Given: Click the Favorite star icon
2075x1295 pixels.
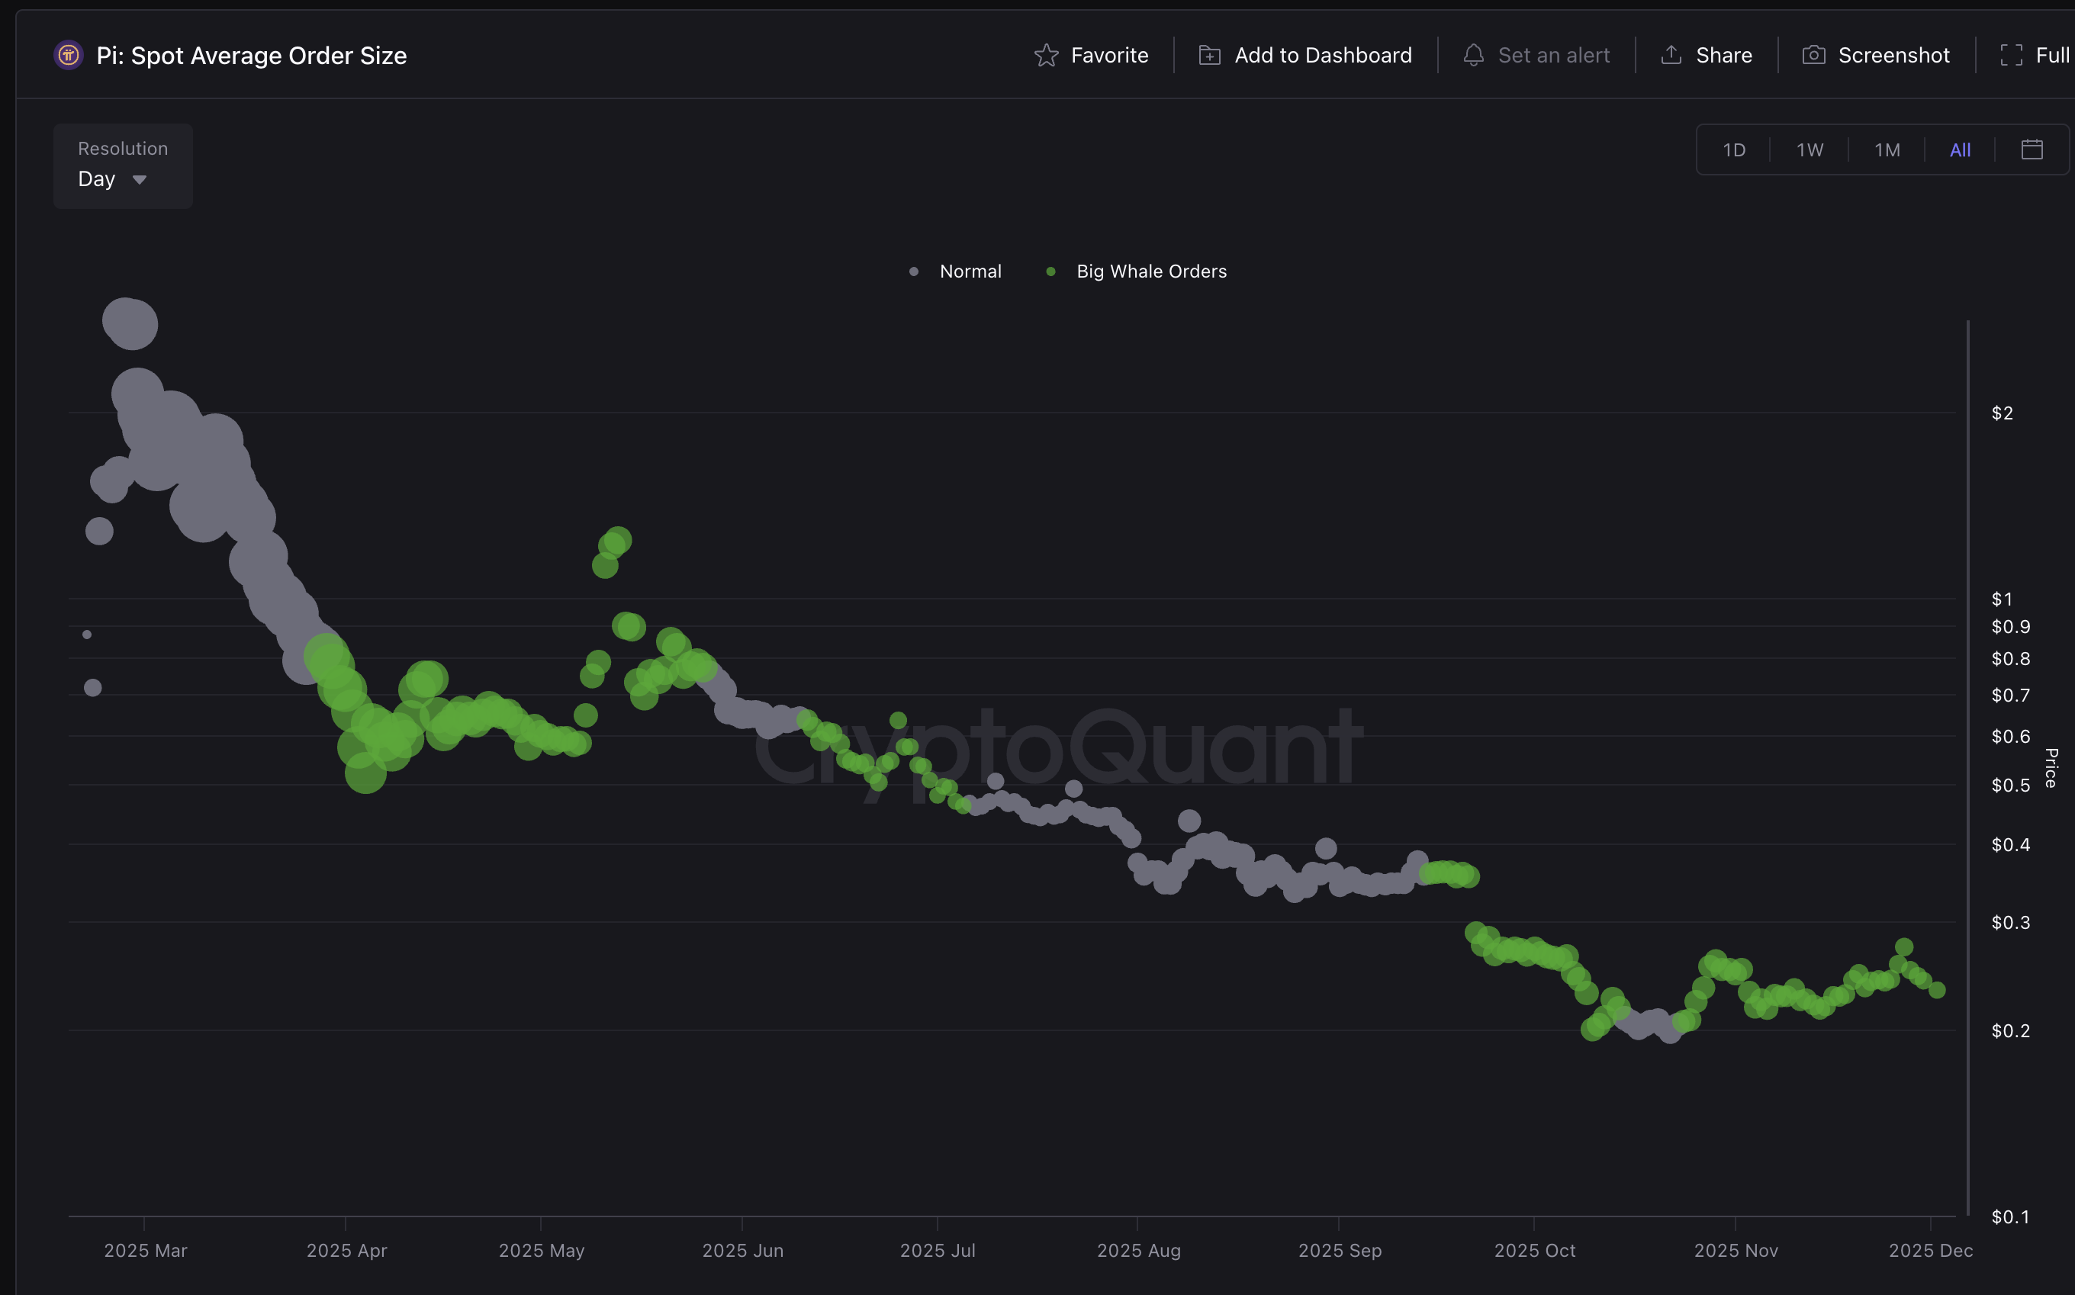Looking at the screenshot, I should pos(1046,54).
